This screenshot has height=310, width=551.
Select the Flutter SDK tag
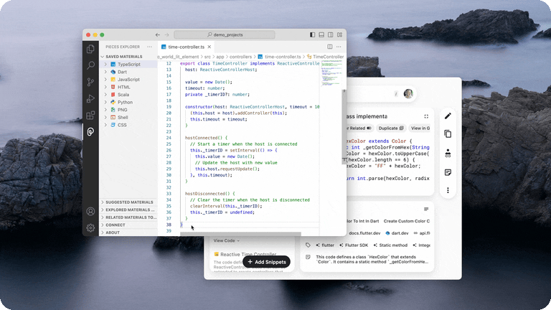pyautogui.click(x=354, y=245)
